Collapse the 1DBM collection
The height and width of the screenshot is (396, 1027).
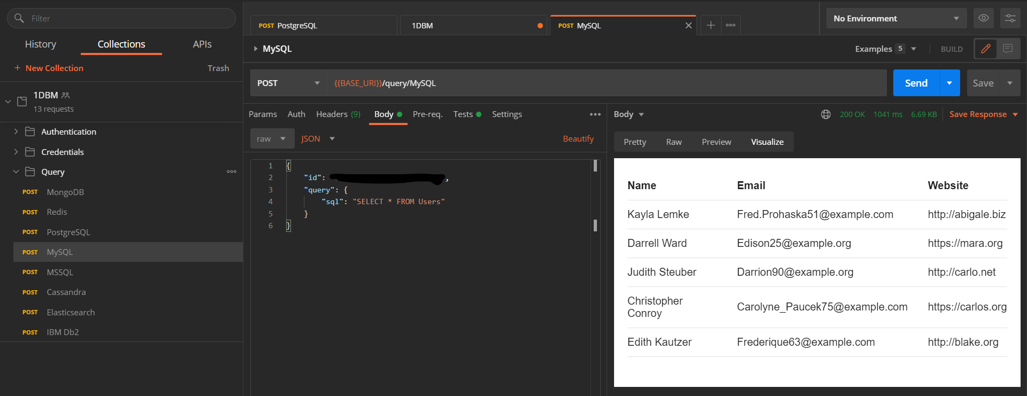pyautogui.click(x=8, y=101)
